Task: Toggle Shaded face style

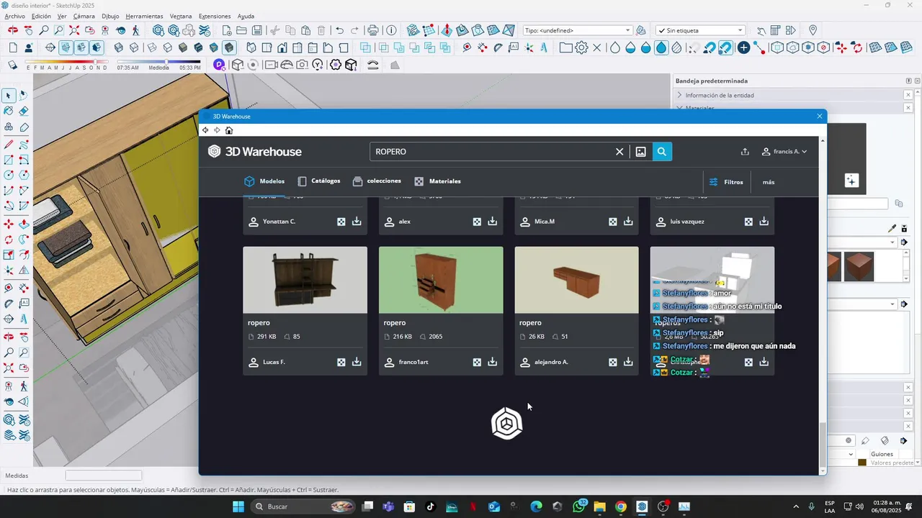Action: tap(182, 47)
